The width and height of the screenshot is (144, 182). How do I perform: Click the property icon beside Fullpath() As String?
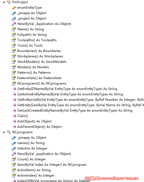[x=14, y=35]
